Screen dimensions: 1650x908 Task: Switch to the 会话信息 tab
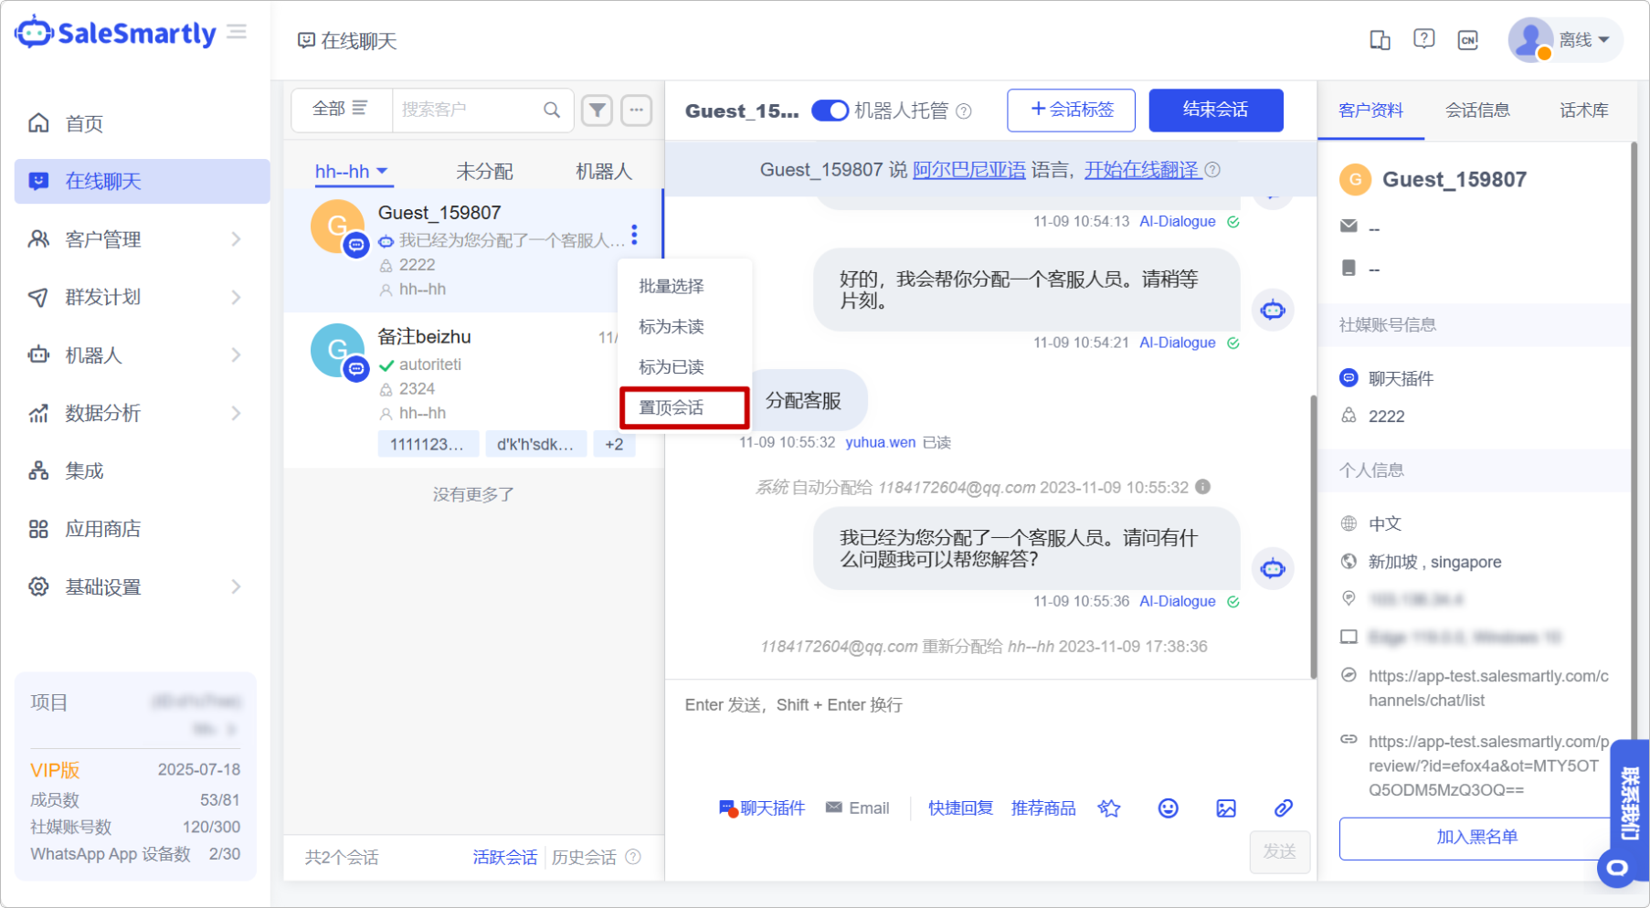(1477, 111)
